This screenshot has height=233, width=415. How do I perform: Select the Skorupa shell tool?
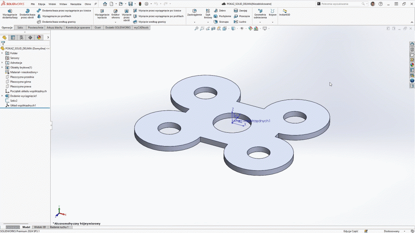click(x=221, y=22)
